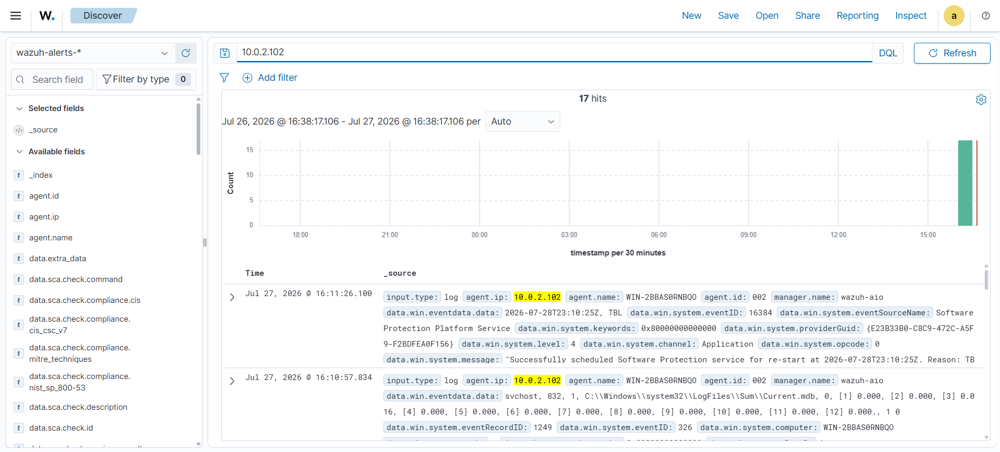Click the _source field type icon
1000x452 pixels.
(x=19, y=130)
